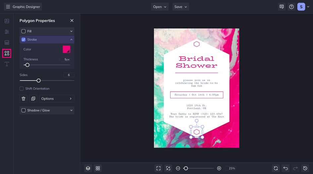Fit canvas to screen

tap(158, 168)
